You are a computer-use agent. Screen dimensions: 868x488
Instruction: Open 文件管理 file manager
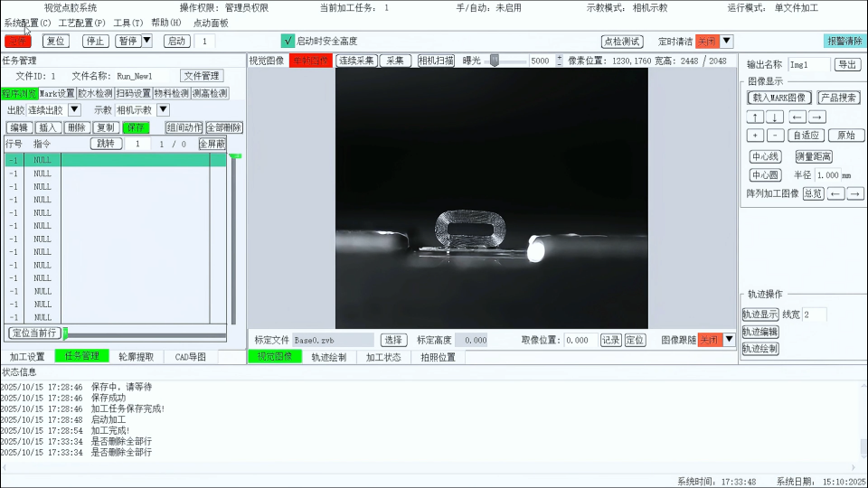coord(202,76)
